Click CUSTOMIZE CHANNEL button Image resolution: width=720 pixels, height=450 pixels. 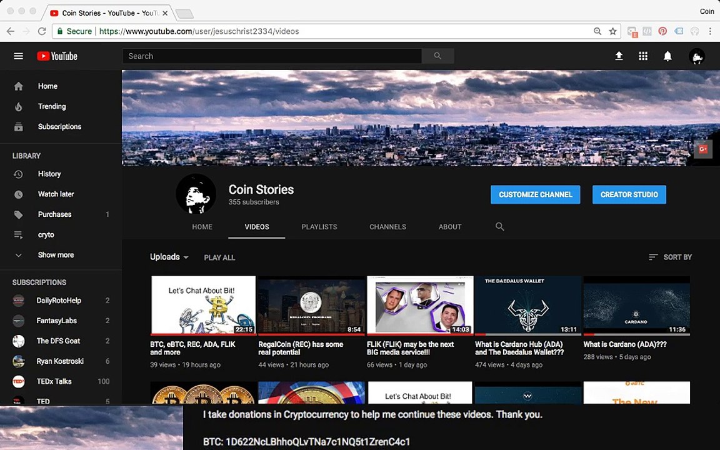coord(536,195)
